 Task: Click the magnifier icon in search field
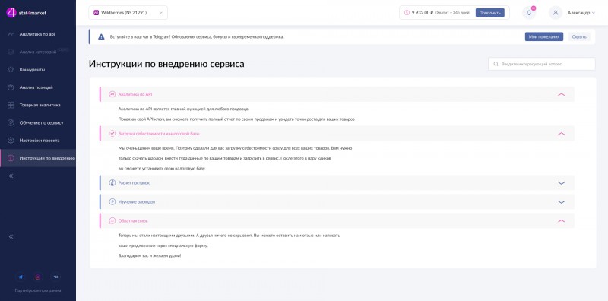click(x=496, y=64)
